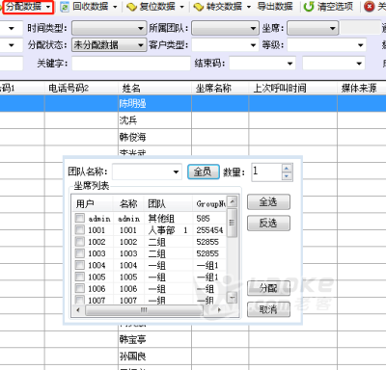Open the second dropdown after 结束码
The width and height of the screenshot is (386, 370).
coord(334,64)
